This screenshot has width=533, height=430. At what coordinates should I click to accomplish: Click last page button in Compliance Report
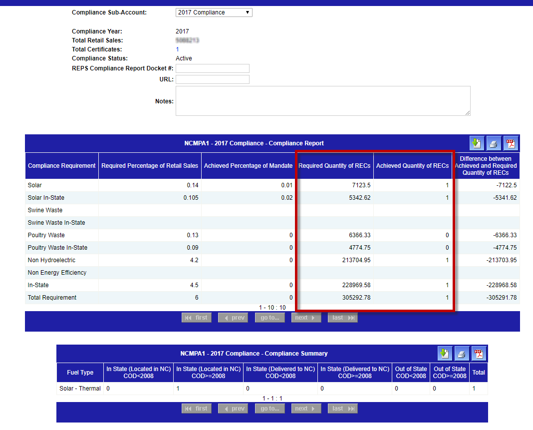point(343,318)
